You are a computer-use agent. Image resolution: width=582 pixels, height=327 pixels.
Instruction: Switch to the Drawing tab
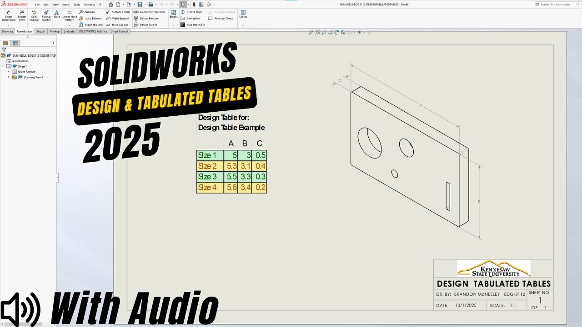point(7,31)
